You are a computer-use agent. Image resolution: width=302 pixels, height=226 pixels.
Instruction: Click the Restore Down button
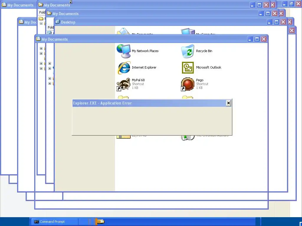pos(291,4)
